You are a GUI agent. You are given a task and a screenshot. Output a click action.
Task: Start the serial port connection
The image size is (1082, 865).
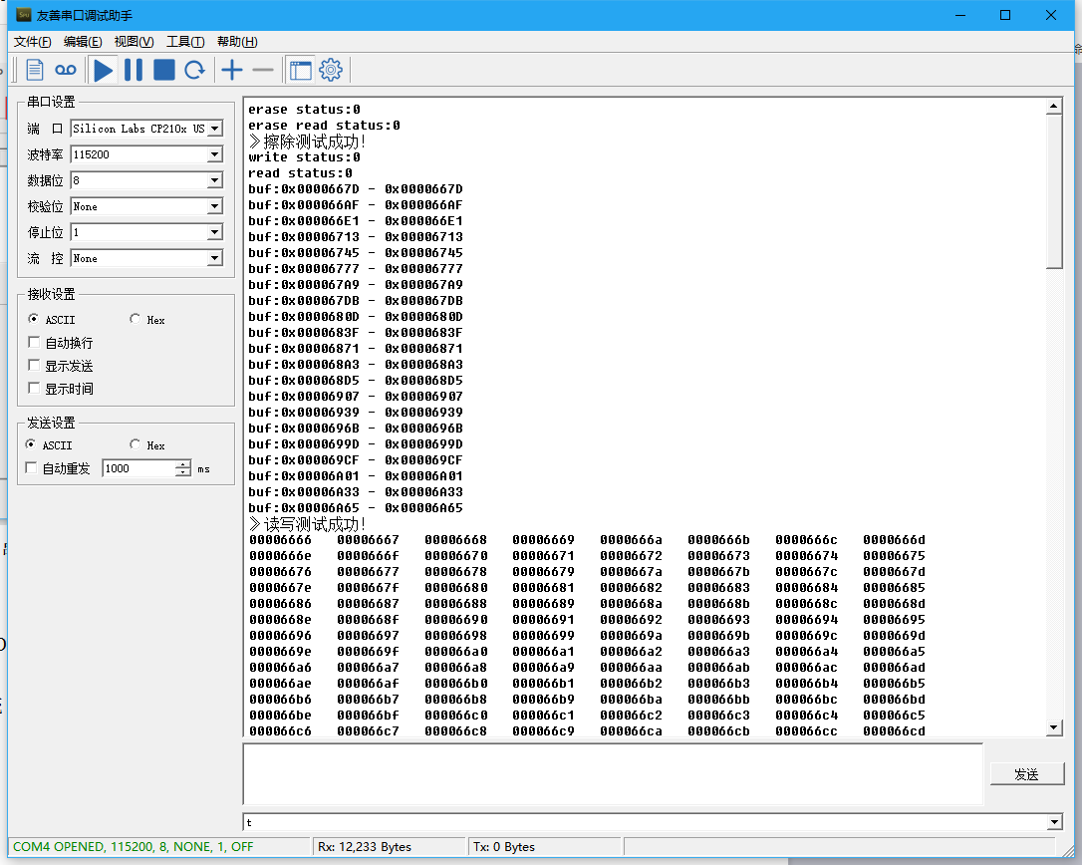point(104,70)
